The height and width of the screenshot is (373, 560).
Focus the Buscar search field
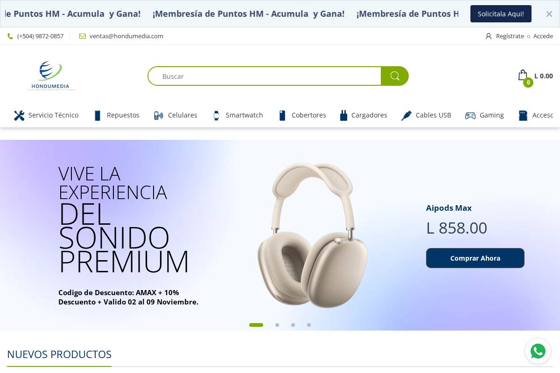(x=265, y=76)
